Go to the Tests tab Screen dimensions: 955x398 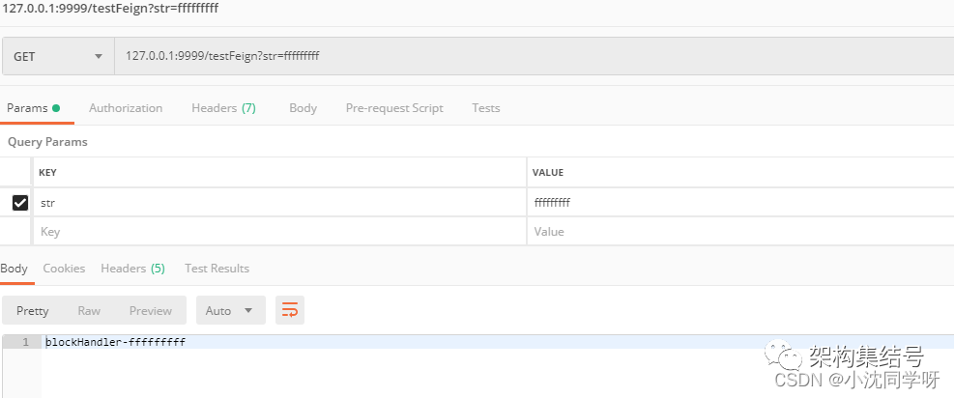tap(485, 108)
